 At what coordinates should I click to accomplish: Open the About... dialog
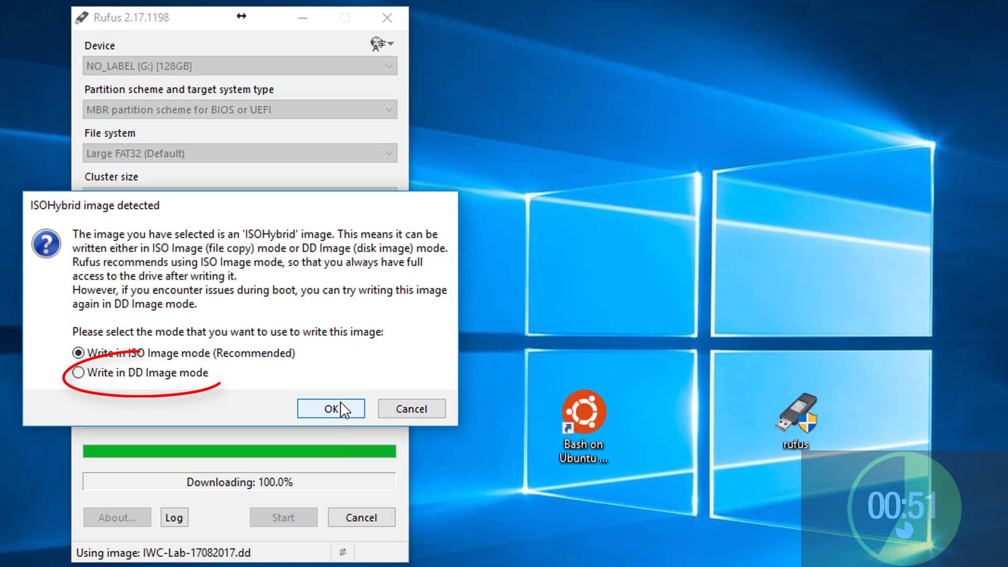[x=117, y=517]
